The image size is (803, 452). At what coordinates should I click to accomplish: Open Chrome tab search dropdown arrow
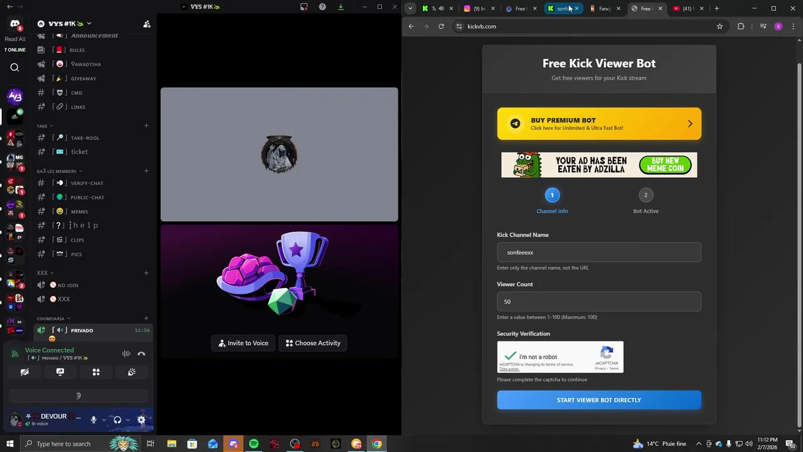[410, 8]
